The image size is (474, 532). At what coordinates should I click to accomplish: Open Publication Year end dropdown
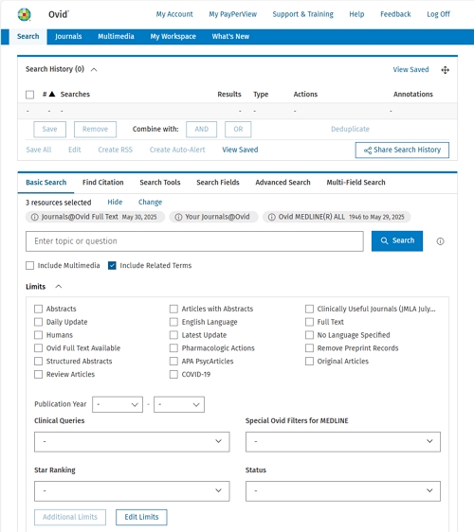coord(179,404)
